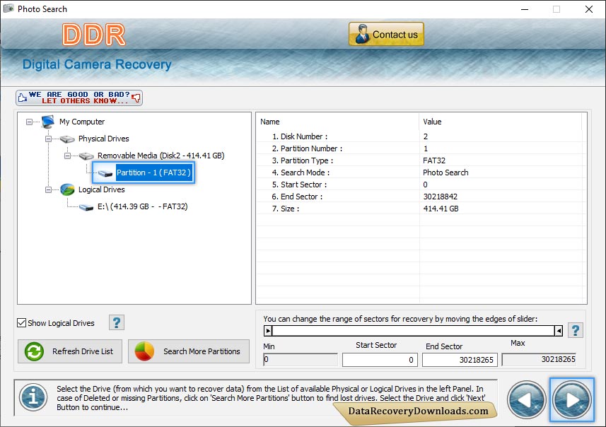This screenshot has height=427, width=606.
Task: Click Search More Partitions button
Action: [189, 351]
